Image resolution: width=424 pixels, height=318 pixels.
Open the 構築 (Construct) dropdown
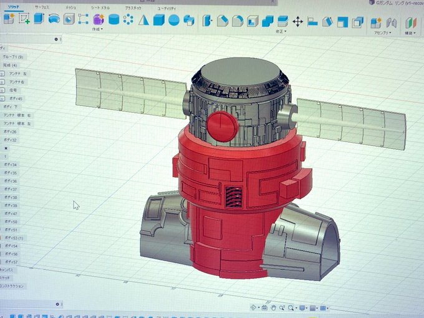[x=410, y=33]
